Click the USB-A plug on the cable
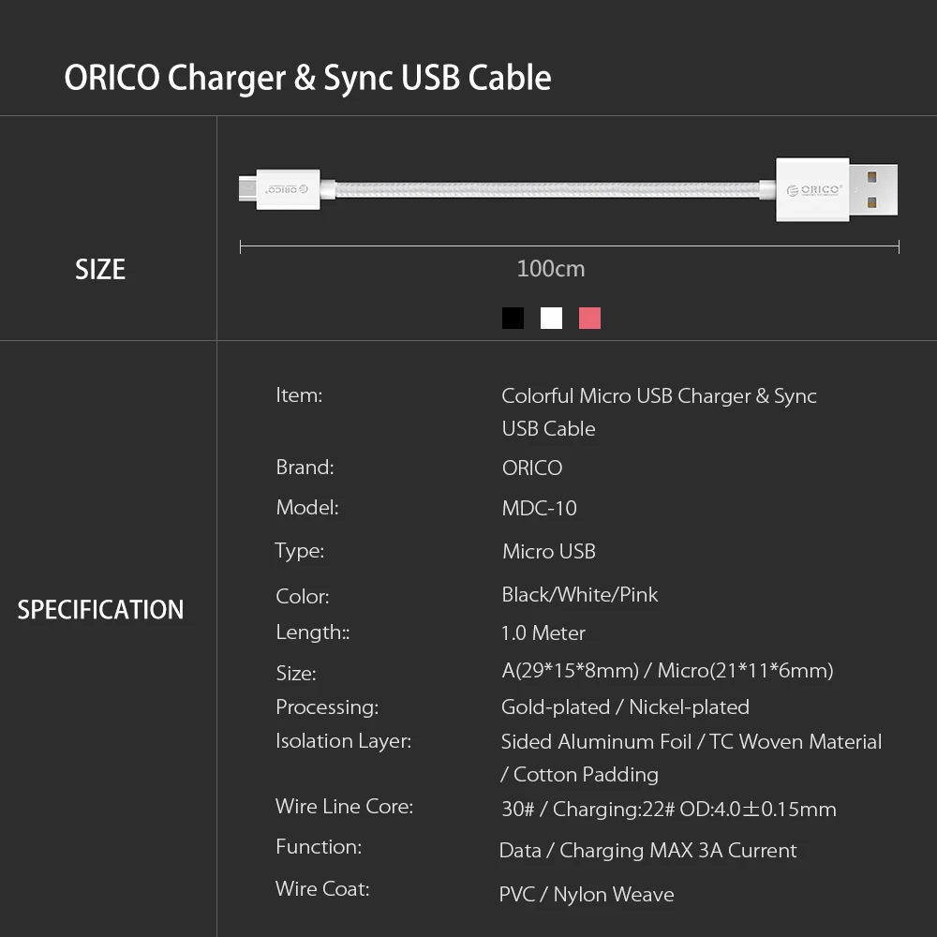Screen dimensions: 937x937 (834, 189)
